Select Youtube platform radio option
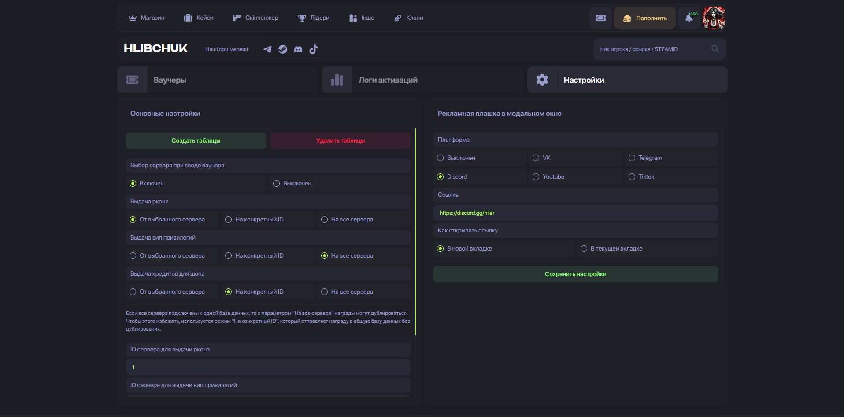This screenshot has width=844, height=417. pos(575,177)
